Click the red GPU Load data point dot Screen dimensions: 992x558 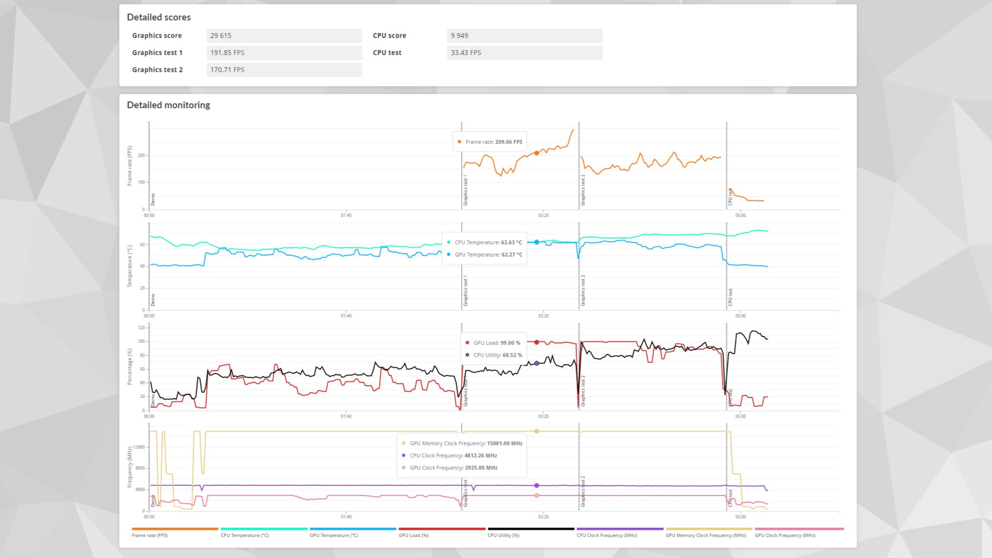536,342
